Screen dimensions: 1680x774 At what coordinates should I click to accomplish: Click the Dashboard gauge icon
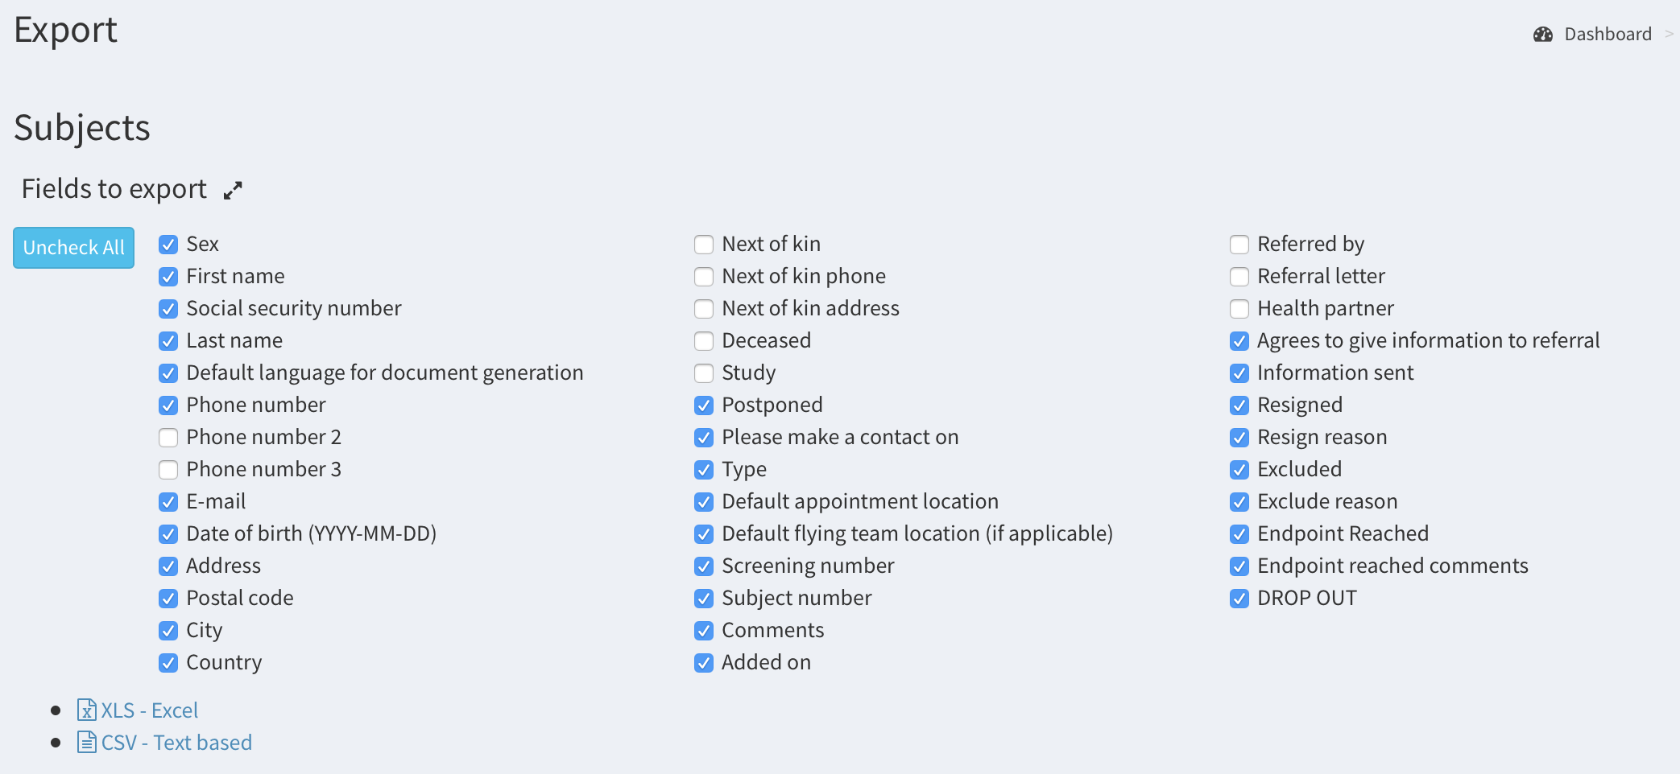1542,35
